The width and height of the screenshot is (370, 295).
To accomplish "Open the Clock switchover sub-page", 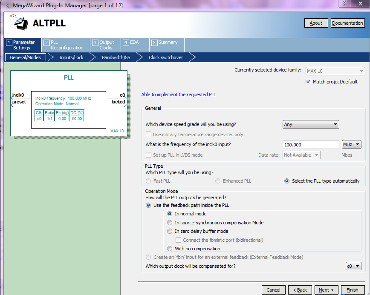I will pyautogui.click(x=166, y=57).
